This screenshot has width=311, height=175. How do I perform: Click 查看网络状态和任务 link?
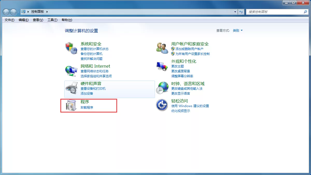click(95, 71)
